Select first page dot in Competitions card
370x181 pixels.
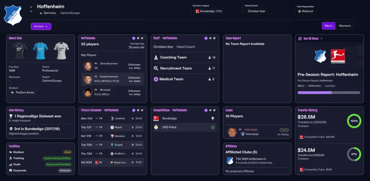tap(206, 110)
